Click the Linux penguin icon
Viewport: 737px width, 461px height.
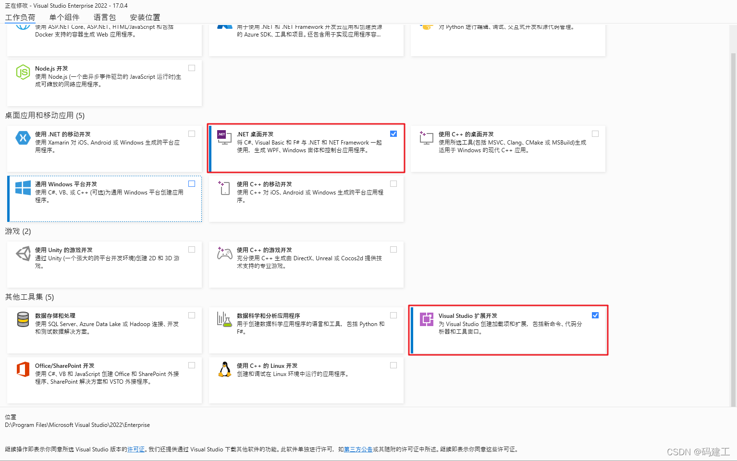click(x=224, y=369)
